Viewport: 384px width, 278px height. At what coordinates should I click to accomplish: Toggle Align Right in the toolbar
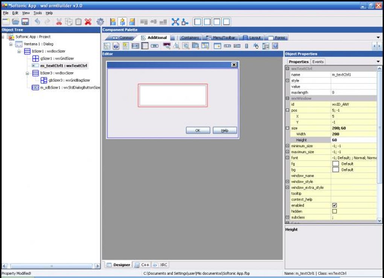click(x=132, y=22)
